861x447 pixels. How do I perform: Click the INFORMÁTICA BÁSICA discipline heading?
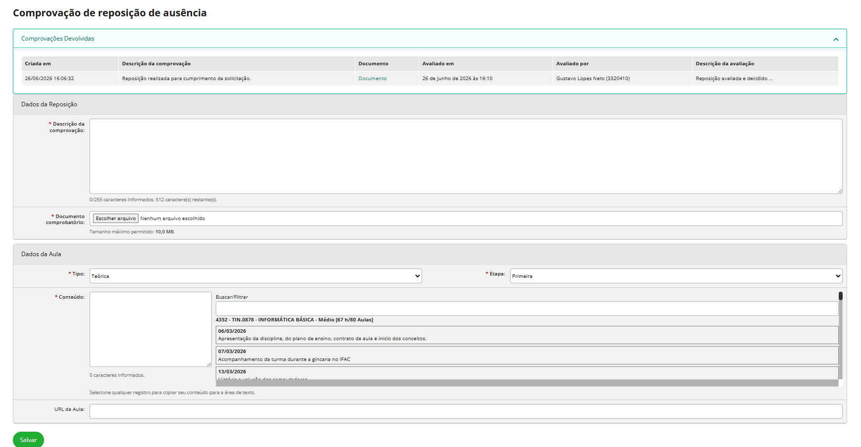pyautogui.click(x=294, y=320)
